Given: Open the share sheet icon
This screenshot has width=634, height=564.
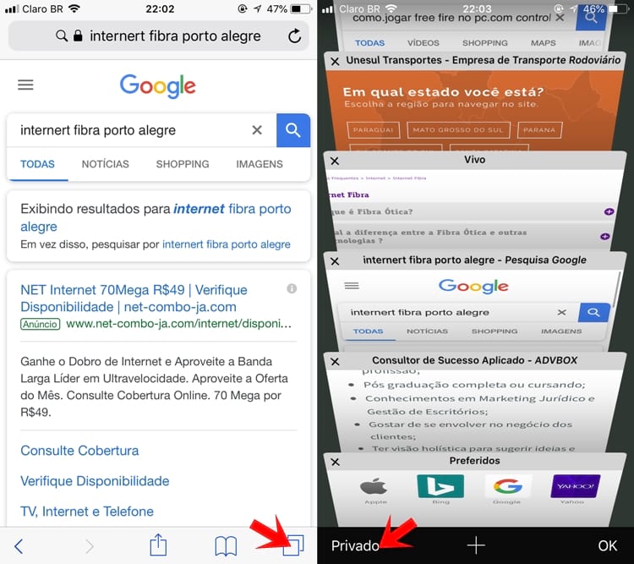Looking at the screenshot, I should 158,545.
